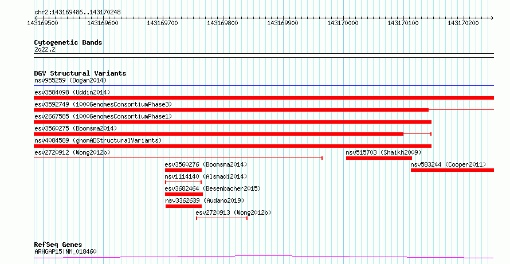The image size is (510, 264).
Task: Click ruler position 143169700
Action: (x=163, y=23)
